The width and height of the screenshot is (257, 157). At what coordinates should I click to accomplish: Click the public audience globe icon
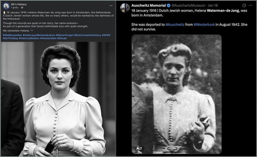coord(22,8)
